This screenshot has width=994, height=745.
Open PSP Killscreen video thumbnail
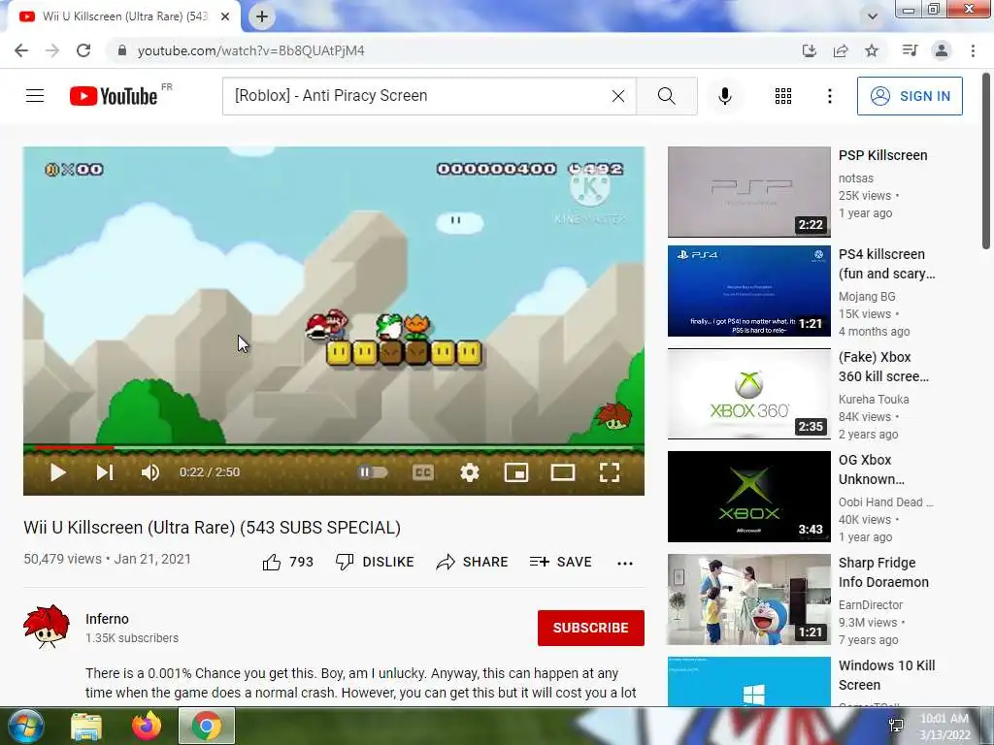[x=749, y=192]
